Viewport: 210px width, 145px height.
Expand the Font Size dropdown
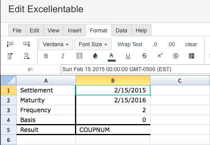(93, 44)
